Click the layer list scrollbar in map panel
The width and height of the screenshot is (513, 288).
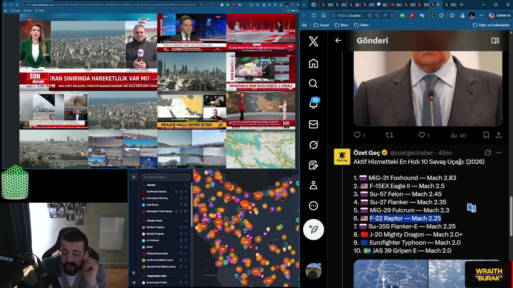pos(192,206)
